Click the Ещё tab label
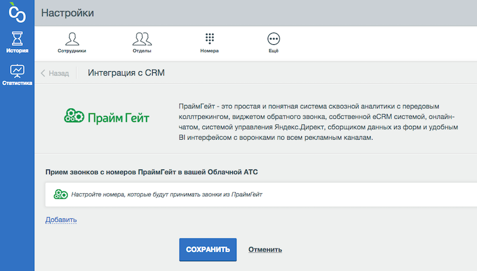This screenshot has height=271, width=477. [x=273, y=51]
